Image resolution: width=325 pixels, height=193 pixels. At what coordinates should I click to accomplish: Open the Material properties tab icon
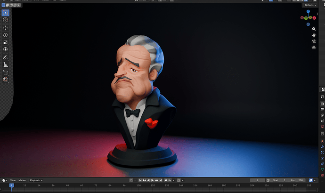pos(322,175)
